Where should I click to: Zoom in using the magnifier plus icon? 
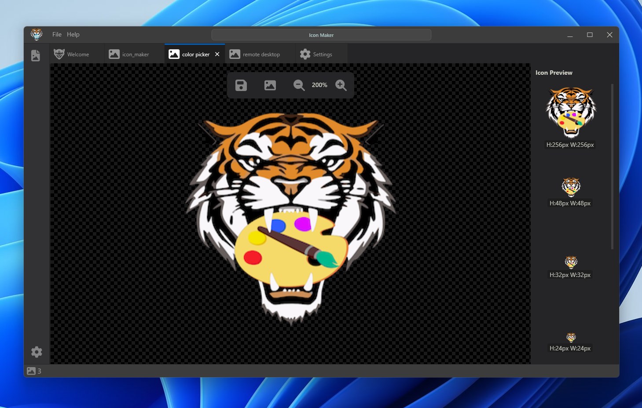(x=341, y=85)
